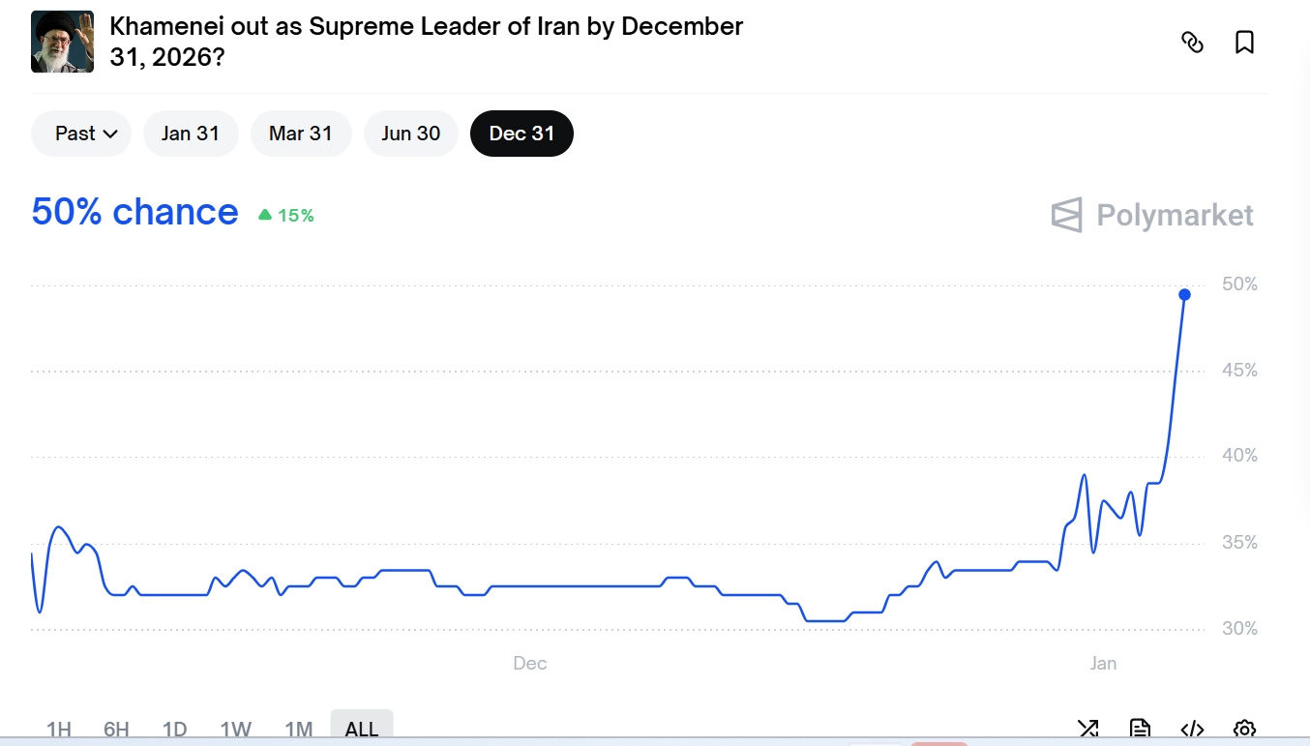Viewport: 1310px width, 746px height.
Task: Select the Dec 31 date tab
Action: [x=521, y=134]
